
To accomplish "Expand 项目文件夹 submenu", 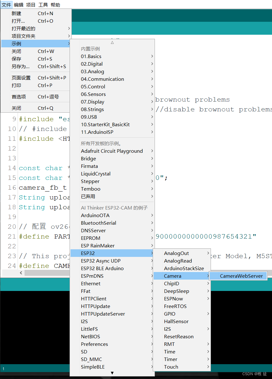I will [x=36, y=36].
